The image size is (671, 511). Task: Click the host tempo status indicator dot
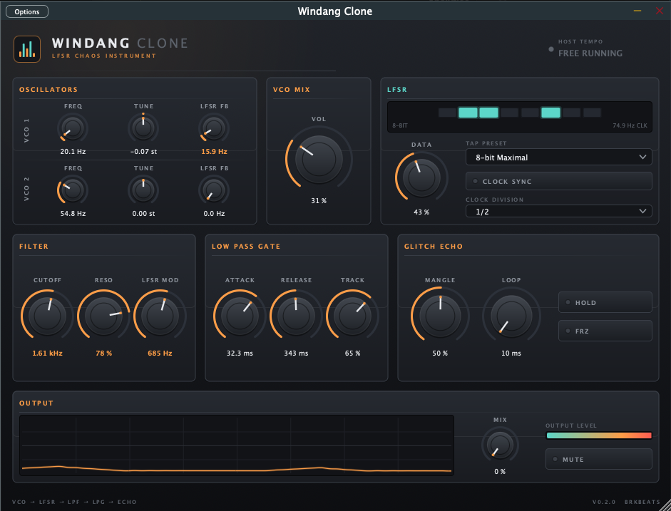550,50
